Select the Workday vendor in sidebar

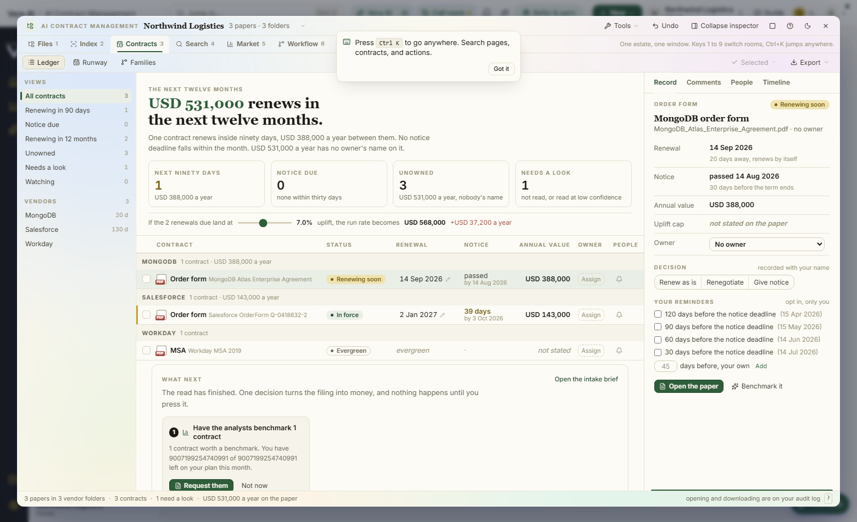76,244
